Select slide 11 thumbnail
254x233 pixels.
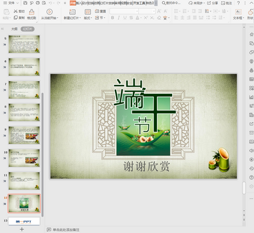click(24, 180)
